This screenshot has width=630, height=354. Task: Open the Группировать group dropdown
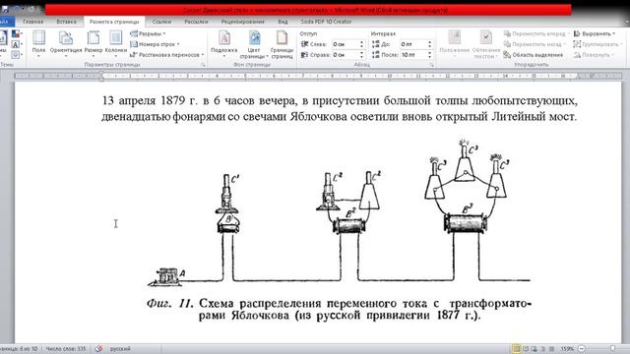598,44
